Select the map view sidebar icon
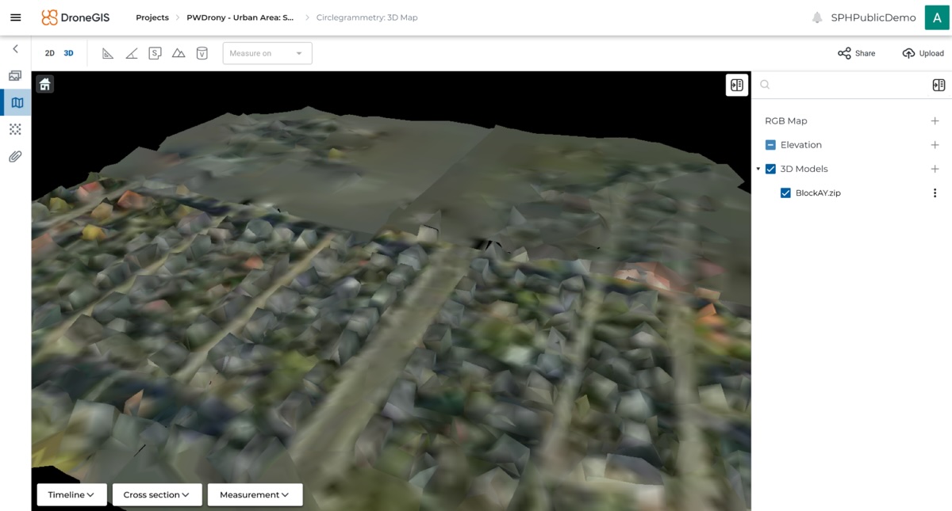 click(16, 102)
